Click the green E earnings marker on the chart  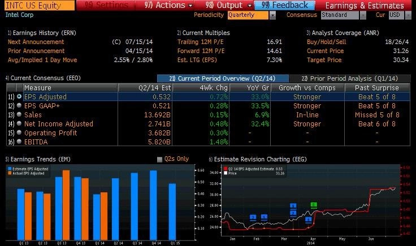click(x=314, y=205)
